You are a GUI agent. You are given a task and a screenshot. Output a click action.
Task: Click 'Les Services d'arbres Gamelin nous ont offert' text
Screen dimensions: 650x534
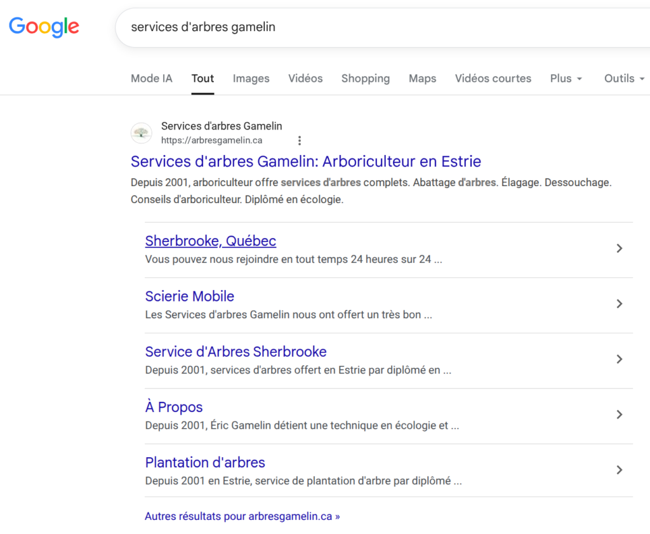(289, 315)
